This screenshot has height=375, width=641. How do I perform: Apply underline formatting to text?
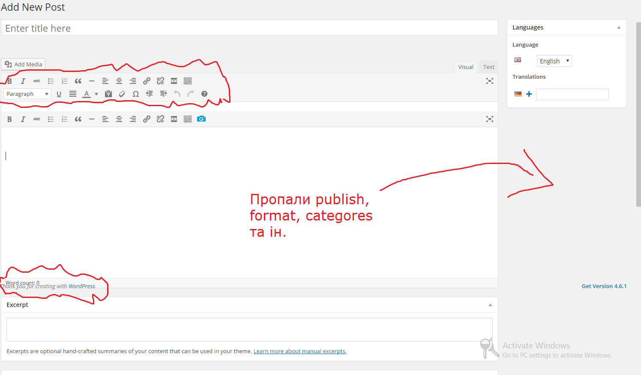59,94
